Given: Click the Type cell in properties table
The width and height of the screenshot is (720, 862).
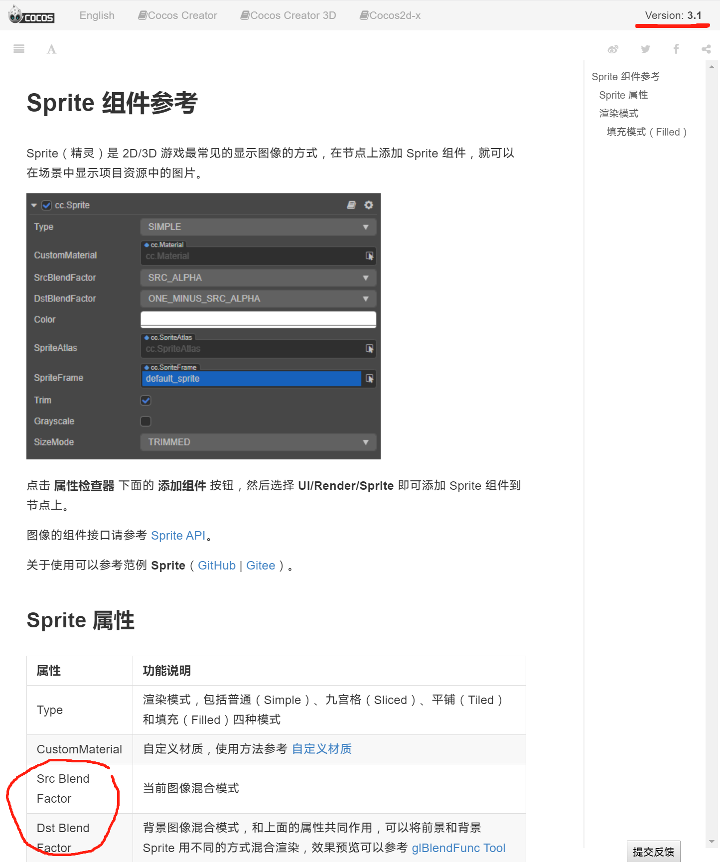Looking at the screenshot, I should pyautogui.click(x=80, y=710).
